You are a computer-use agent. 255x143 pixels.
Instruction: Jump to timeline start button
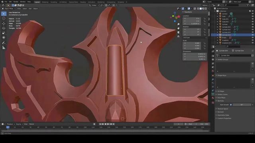click(x=100, y=124)
